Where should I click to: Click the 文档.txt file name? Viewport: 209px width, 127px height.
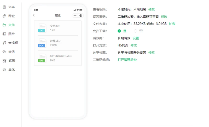(55, 26)
